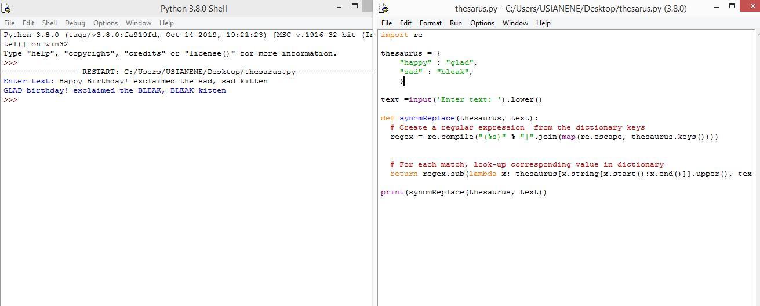Open Options menu in the thesarus.py editor
The width and height of the screenshot is (760, 306).
(482, 23)
